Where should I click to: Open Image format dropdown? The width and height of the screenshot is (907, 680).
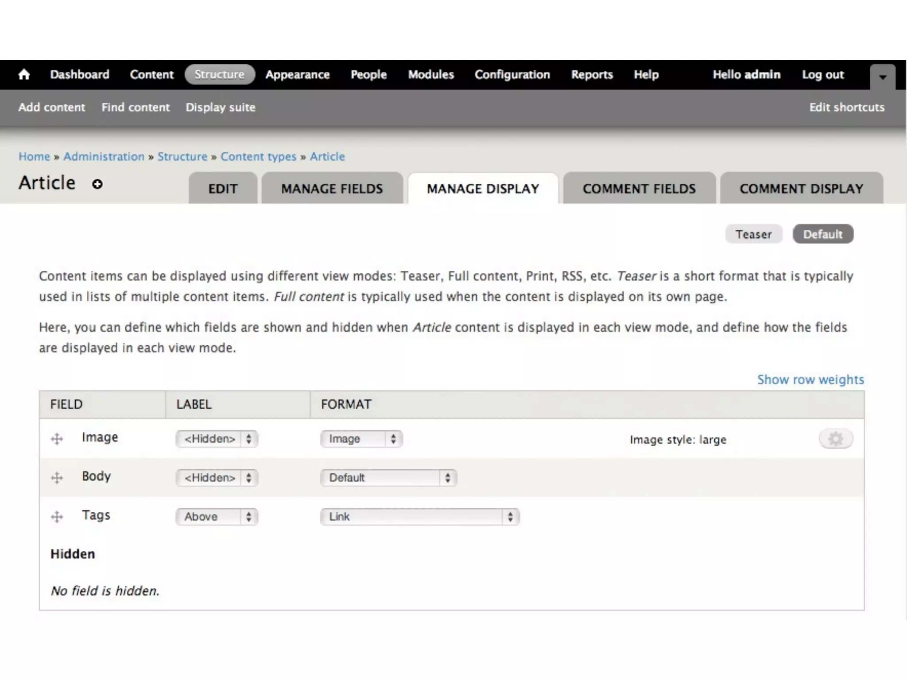pyautogui.click(x=361, y=439)
